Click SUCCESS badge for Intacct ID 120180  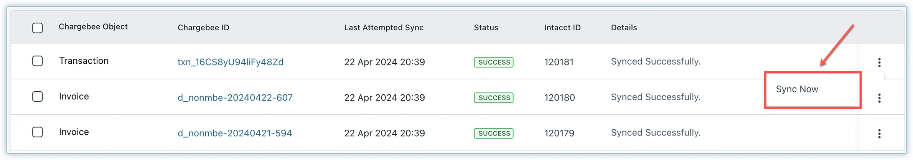click(494, 98)
